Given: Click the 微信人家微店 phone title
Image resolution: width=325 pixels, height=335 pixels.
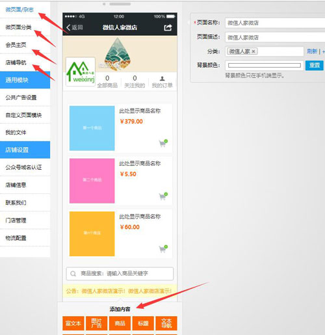Looking at the screenshot, I should pyautogui.click(x=120, y=27).
